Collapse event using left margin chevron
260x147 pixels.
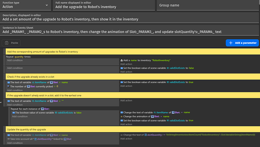[x=1, y=103]
